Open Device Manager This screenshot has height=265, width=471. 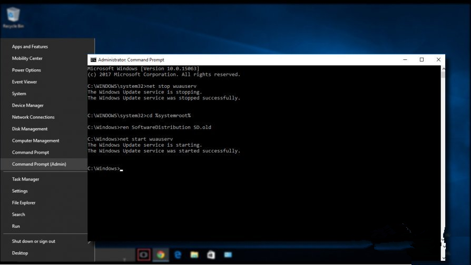tap(27, 105)
